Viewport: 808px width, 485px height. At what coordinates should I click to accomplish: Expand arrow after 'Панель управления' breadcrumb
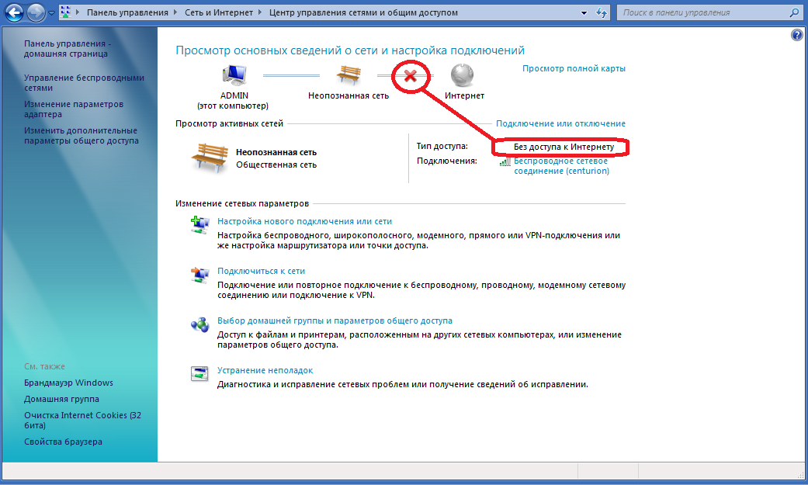pyautogui.click(x=176, y=13)
